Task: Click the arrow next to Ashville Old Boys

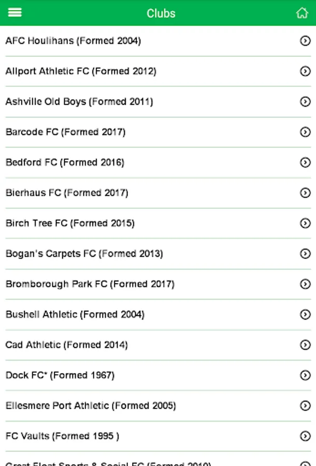Action: [x=305, y=102]
